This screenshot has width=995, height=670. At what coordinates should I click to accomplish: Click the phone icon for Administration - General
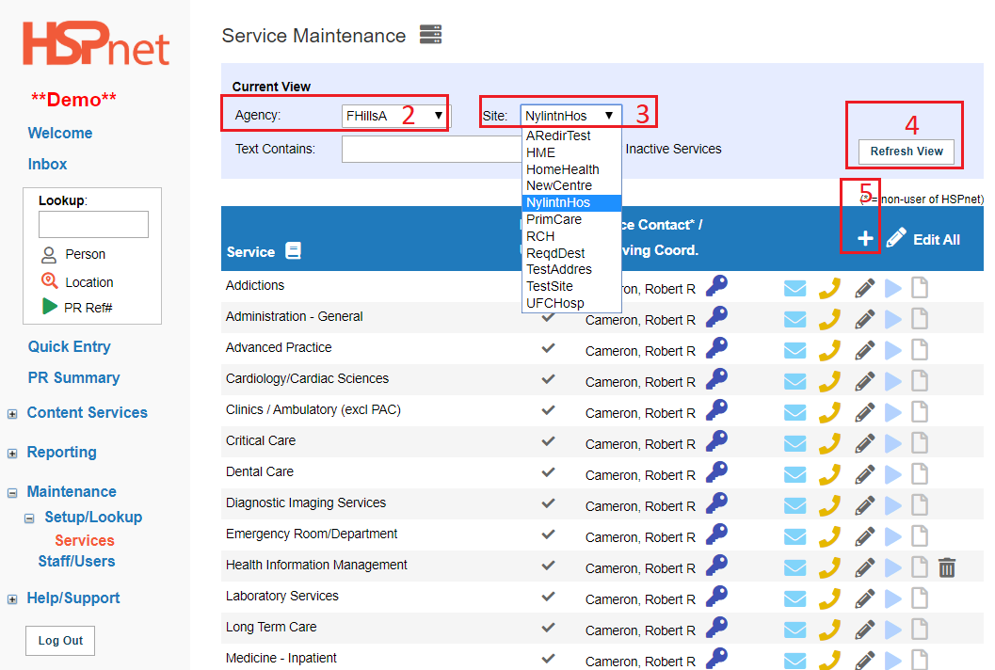829,319
